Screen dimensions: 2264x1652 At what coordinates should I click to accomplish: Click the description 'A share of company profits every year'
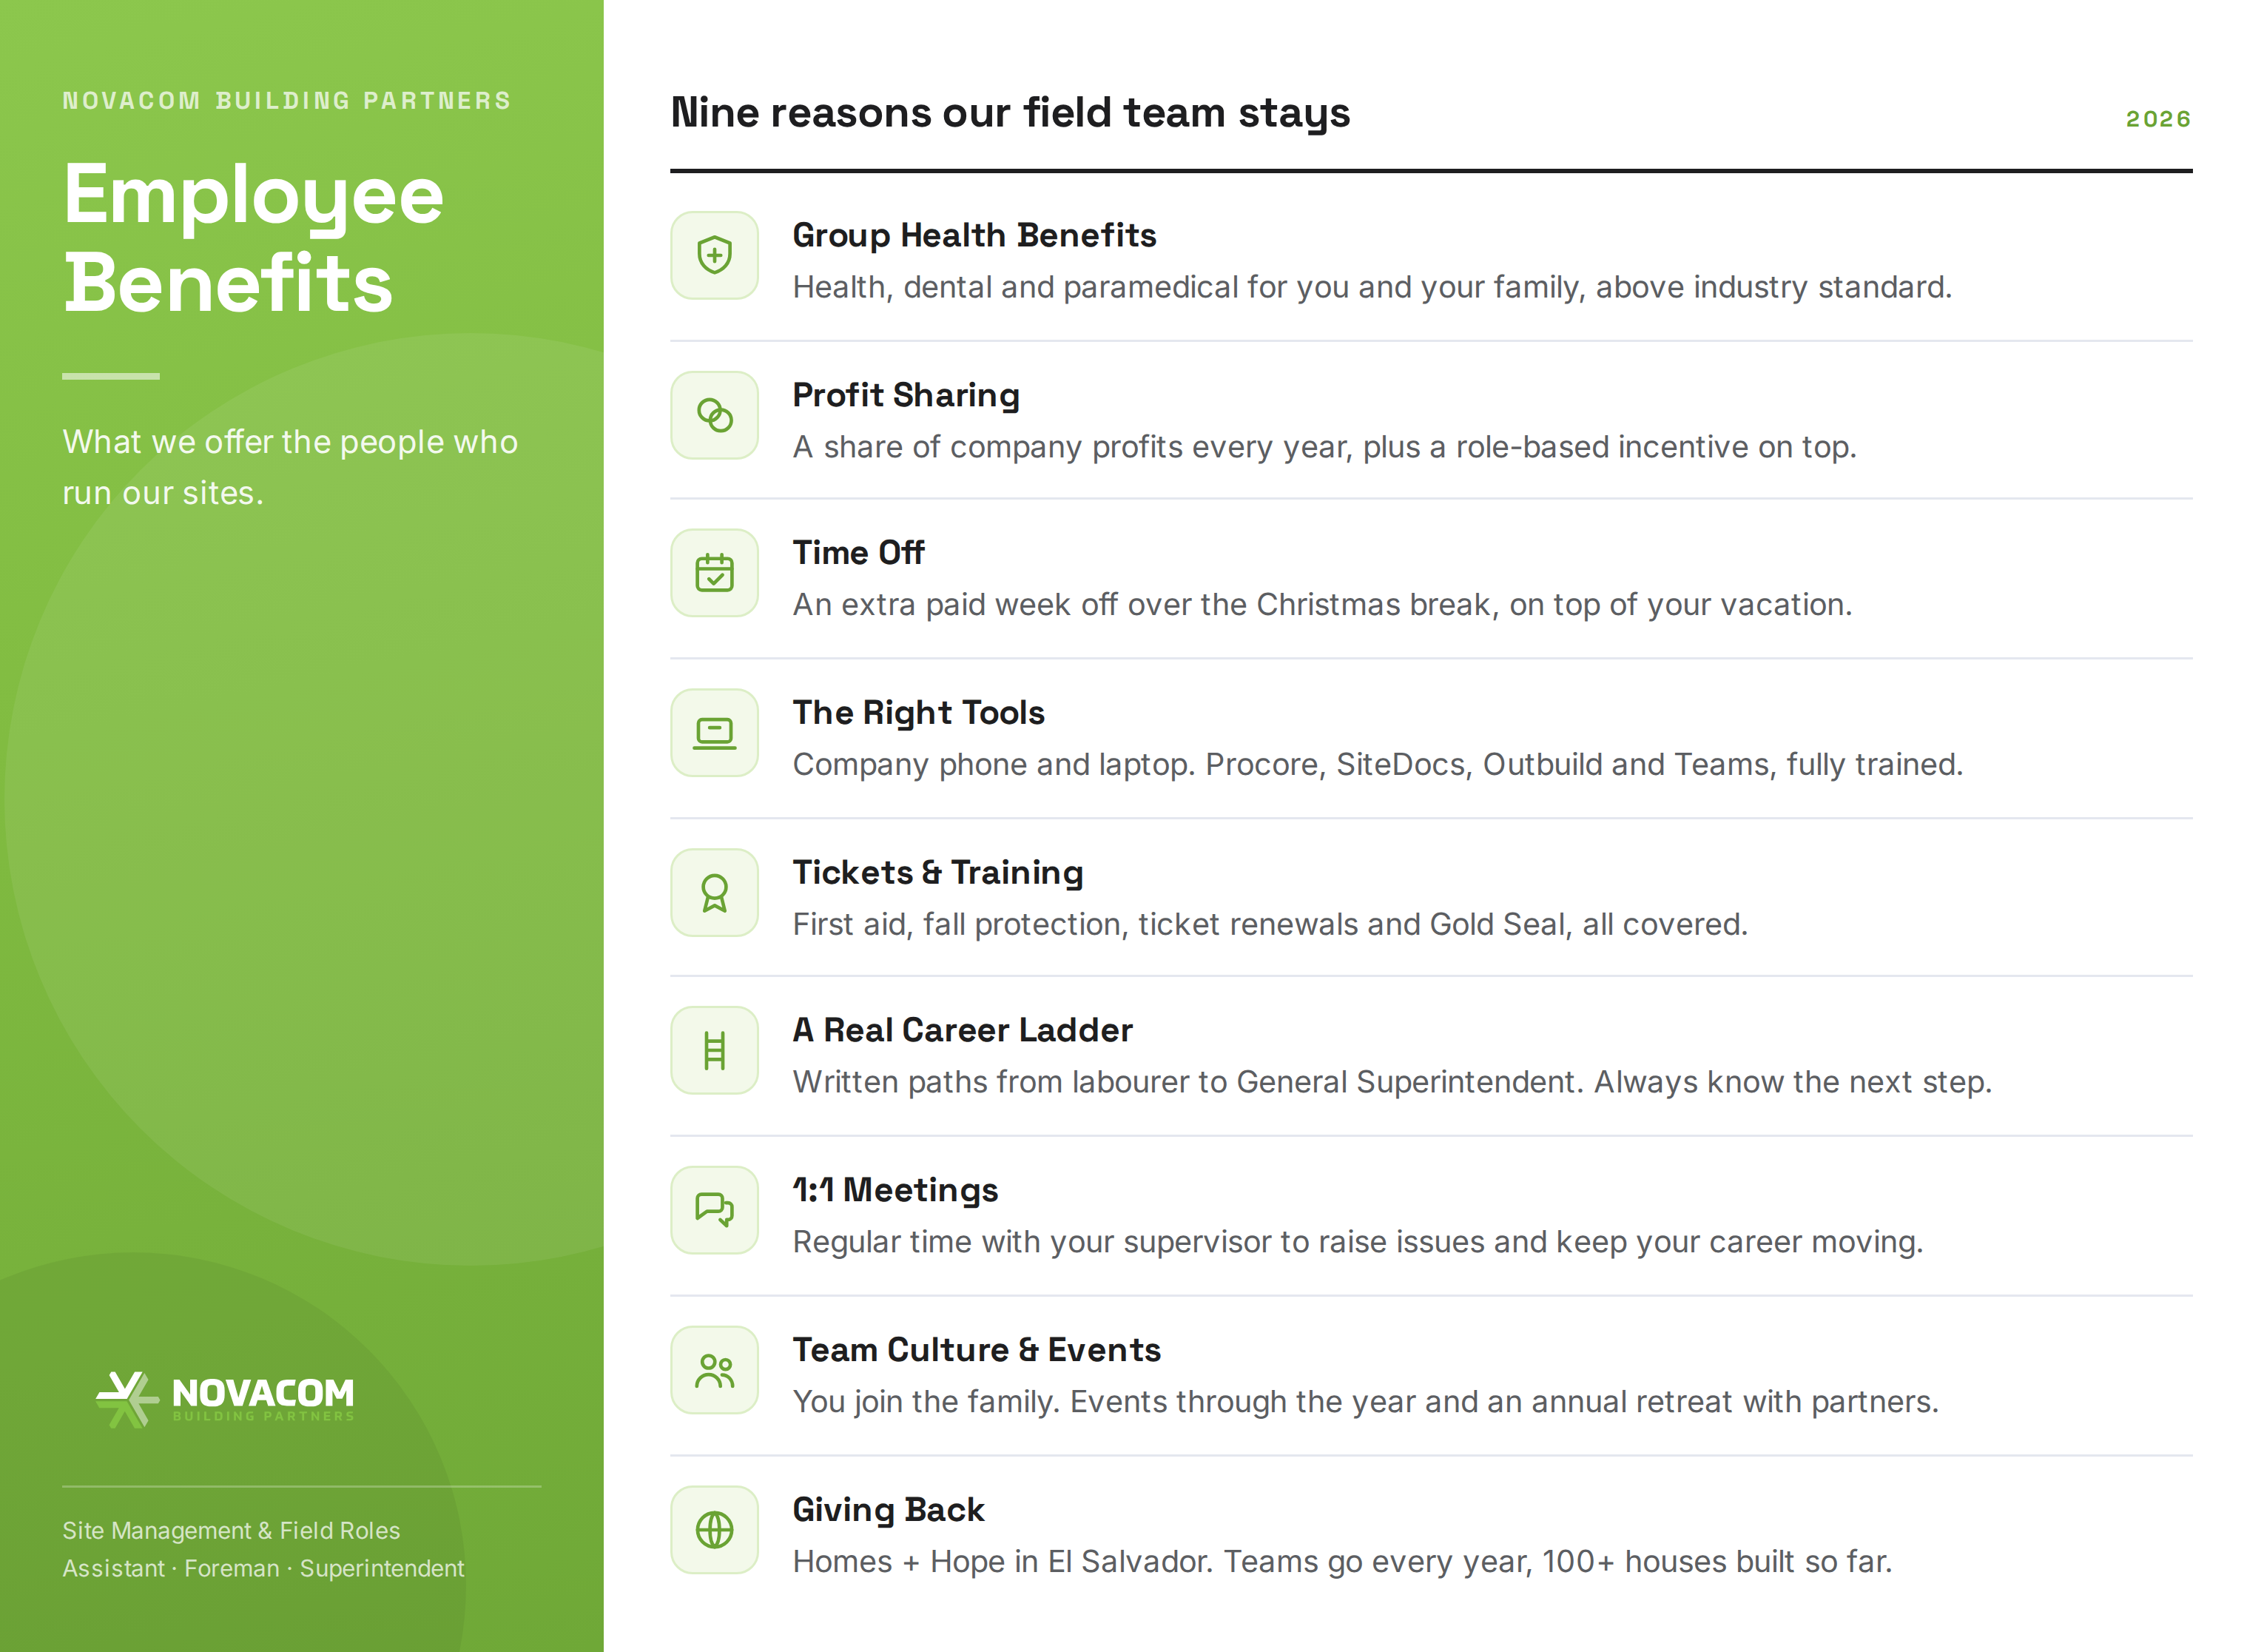click(1324, 447)
